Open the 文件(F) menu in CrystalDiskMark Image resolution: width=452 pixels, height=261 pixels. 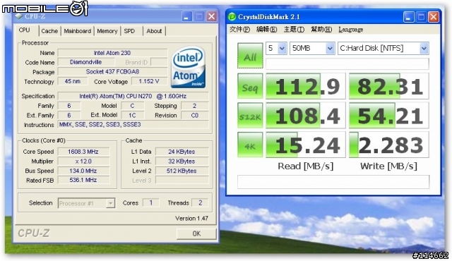click(239, 30)
